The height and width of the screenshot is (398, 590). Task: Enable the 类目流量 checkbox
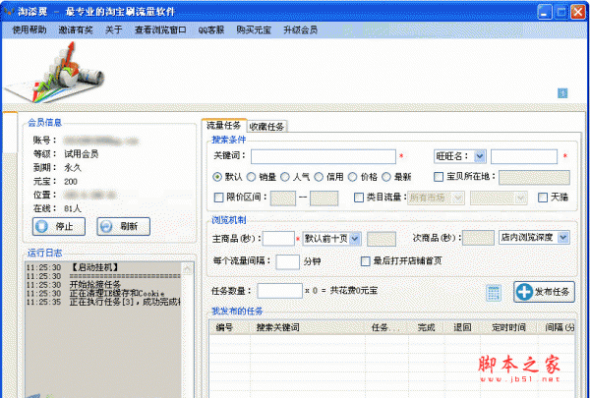click(x=359, y=198)
